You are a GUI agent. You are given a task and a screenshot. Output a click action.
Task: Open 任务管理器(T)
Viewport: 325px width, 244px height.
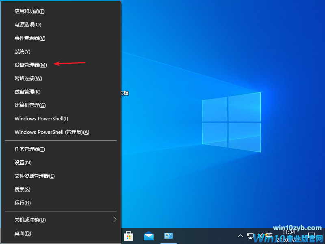click(30, 149)
